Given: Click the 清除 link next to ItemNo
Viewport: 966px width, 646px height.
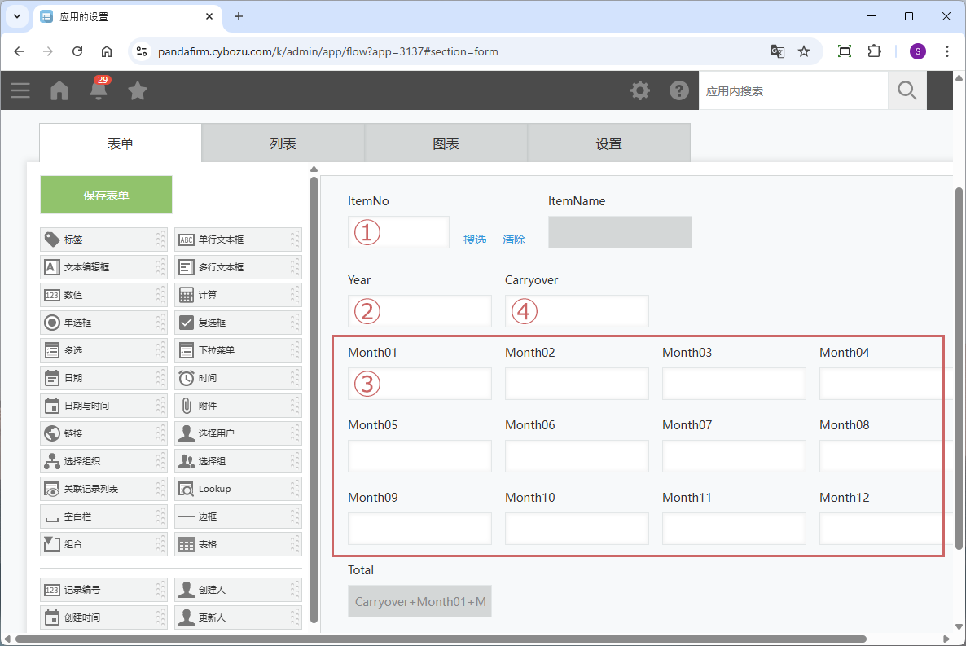Looking at the screenshot, I should pyautogui.click(x=514, y=240).
